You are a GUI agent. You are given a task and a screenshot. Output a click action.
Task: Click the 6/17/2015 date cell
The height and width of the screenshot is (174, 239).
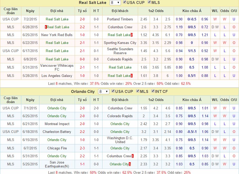pos(30,51)
